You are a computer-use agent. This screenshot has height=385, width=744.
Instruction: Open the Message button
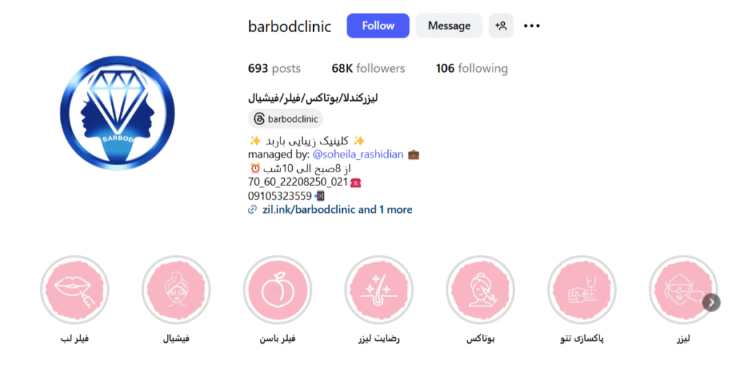[x=449, y=25]
